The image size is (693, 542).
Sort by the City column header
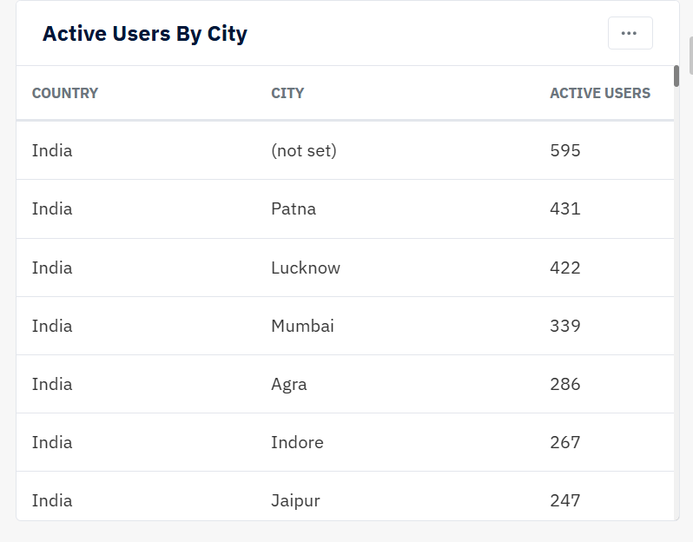click(287, 93)
